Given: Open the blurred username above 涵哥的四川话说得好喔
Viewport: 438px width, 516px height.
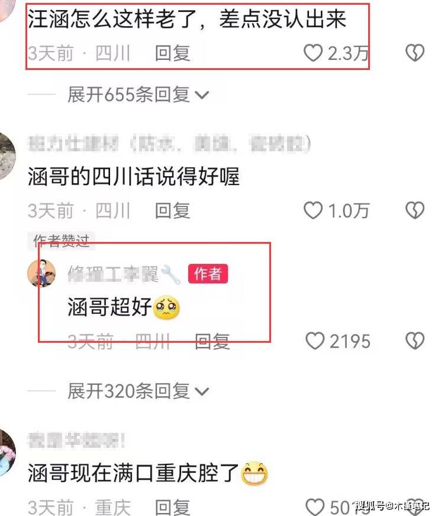Looking at the screenshot, I should tap(169, 144).
